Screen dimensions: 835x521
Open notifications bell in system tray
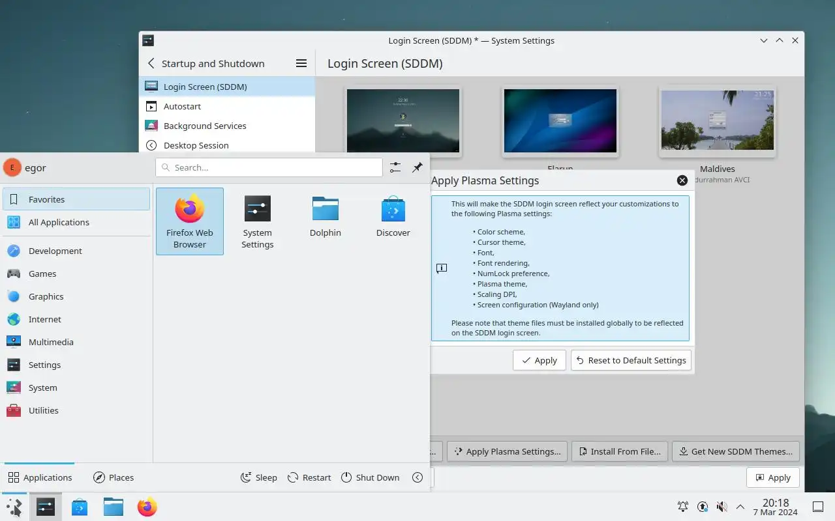[x=683, y=507]
